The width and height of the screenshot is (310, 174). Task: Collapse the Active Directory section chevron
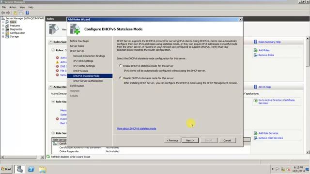[51, 87]
